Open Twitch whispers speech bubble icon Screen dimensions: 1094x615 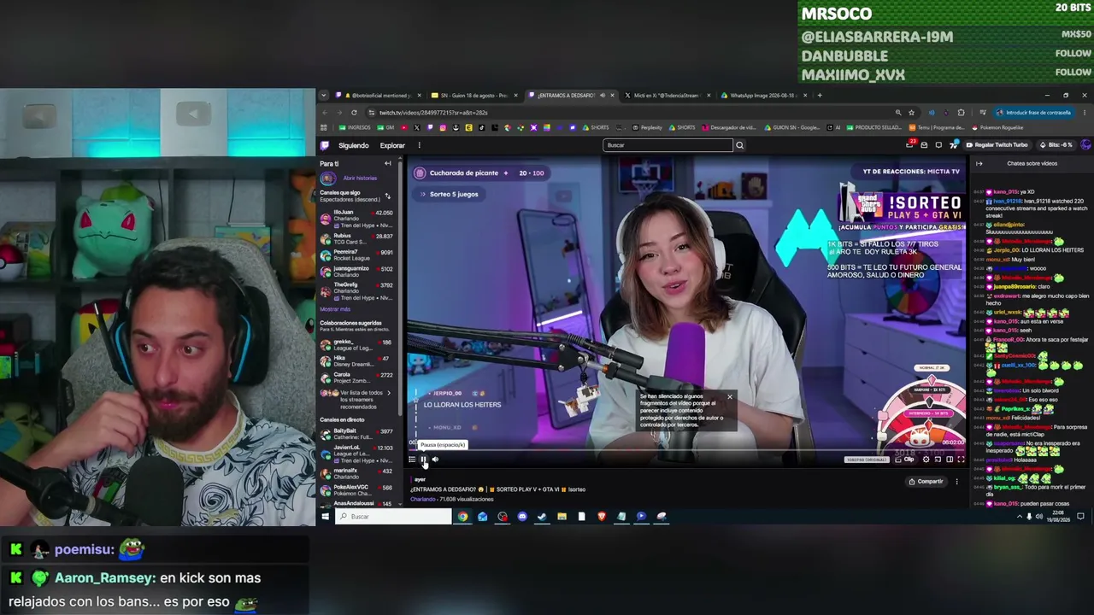[938, 145]
